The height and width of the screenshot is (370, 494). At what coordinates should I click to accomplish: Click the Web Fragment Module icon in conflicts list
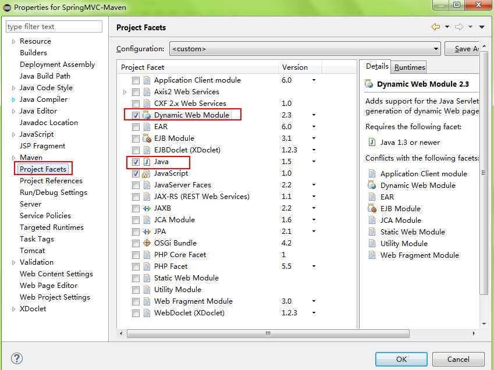pyautogui.click(x=372, y=255)
